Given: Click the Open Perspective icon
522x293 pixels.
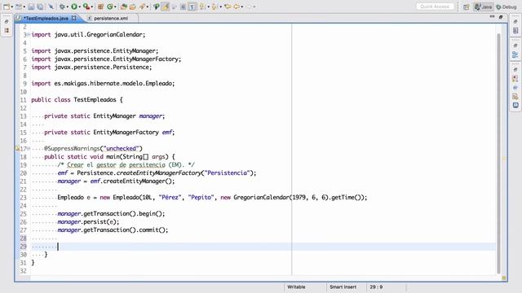Looking at the screenshot, I should click(x=466, y=7).
